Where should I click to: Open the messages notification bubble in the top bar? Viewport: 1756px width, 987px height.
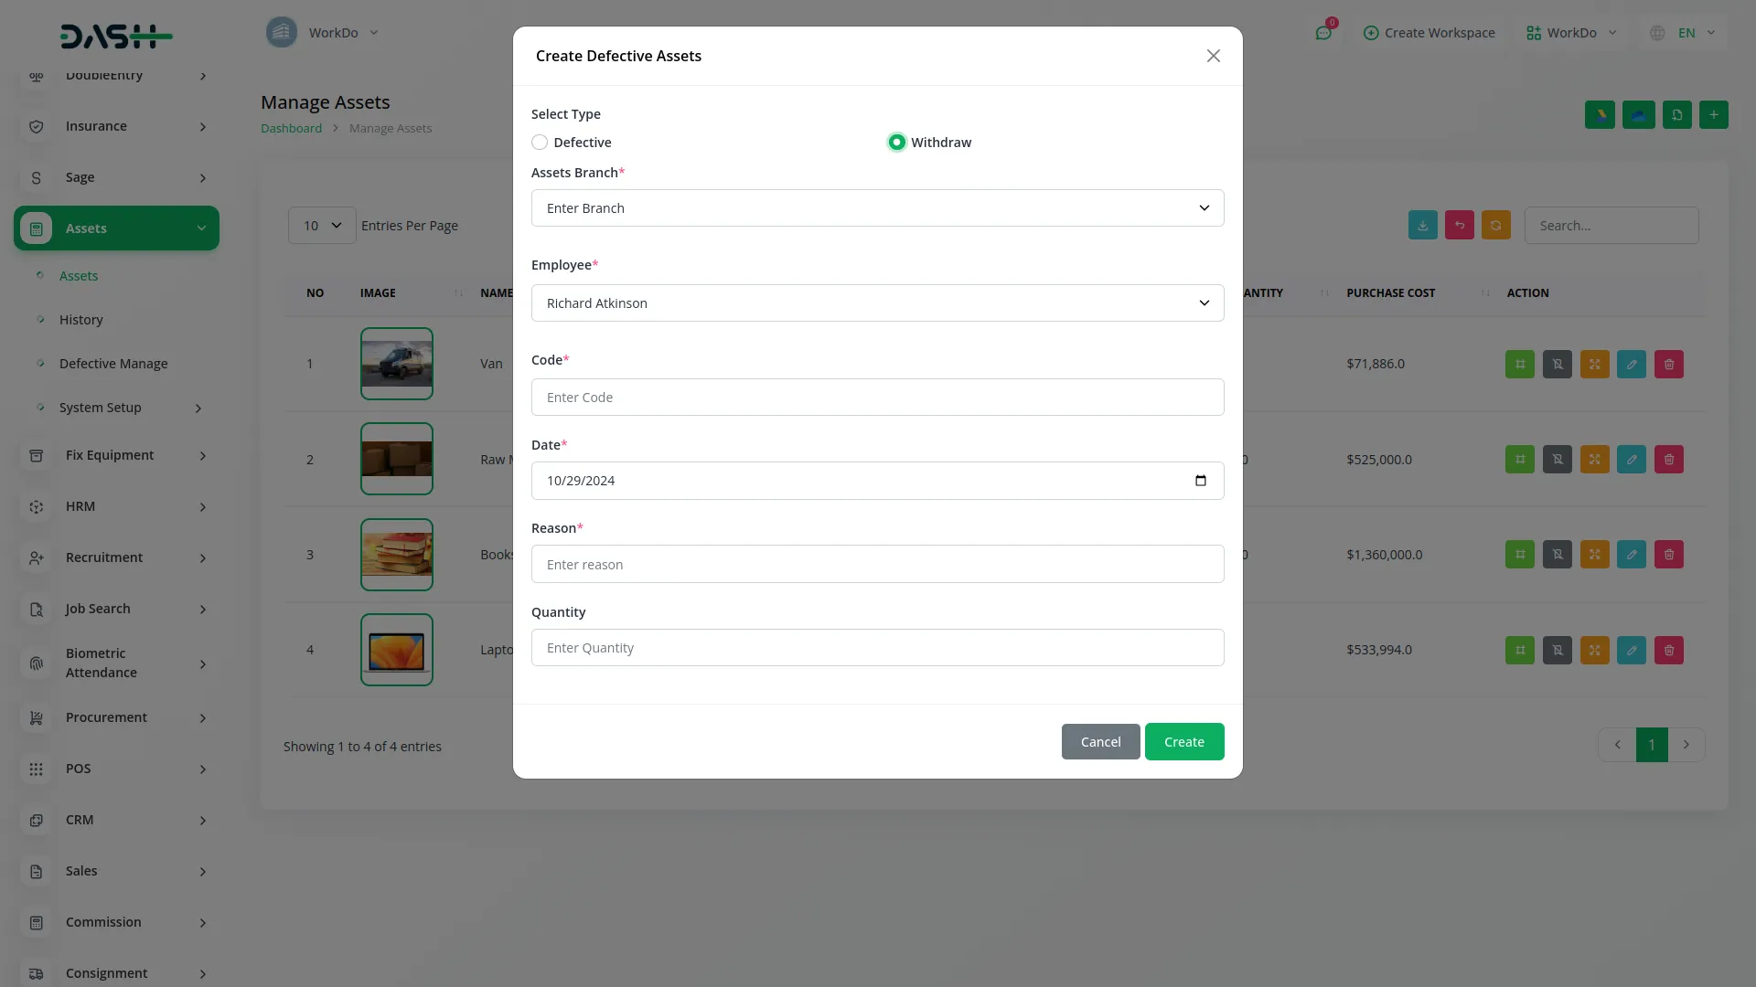(x=1323, y=32)
